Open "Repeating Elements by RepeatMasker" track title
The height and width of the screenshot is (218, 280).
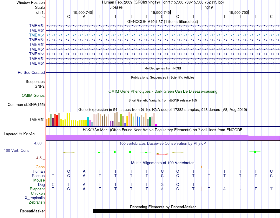coord(163,207)
